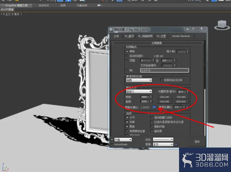Select the 产品 render mode radio button
The width and height of the screenshot is (231, 172).
tap(112, 139)
